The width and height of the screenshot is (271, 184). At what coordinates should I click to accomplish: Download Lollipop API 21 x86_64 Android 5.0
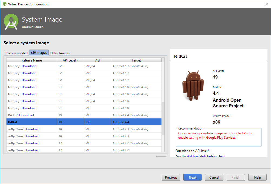(x=29, y=101)
